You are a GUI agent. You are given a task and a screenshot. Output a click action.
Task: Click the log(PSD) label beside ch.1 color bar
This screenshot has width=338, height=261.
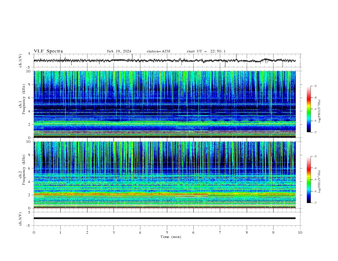[x=320, y=111]
